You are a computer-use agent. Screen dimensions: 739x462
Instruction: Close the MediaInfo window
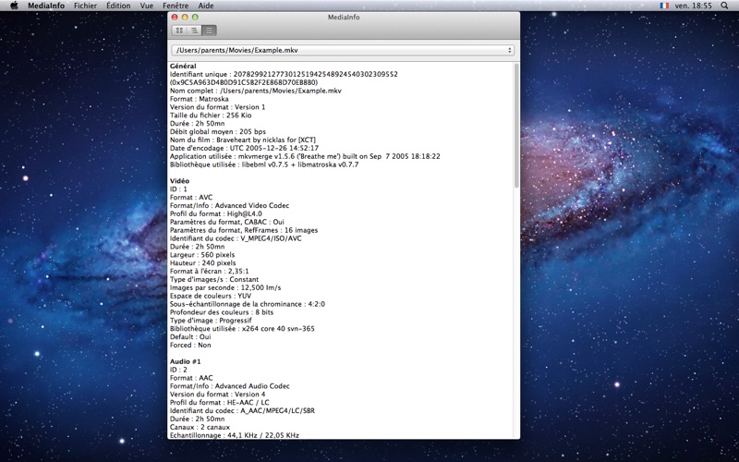(175, 17)
